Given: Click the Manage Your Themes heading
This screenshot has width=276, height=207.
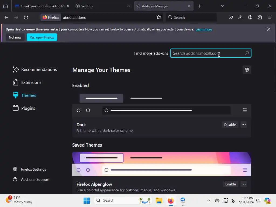Looking at the screenshot, I should click(101, 70).
